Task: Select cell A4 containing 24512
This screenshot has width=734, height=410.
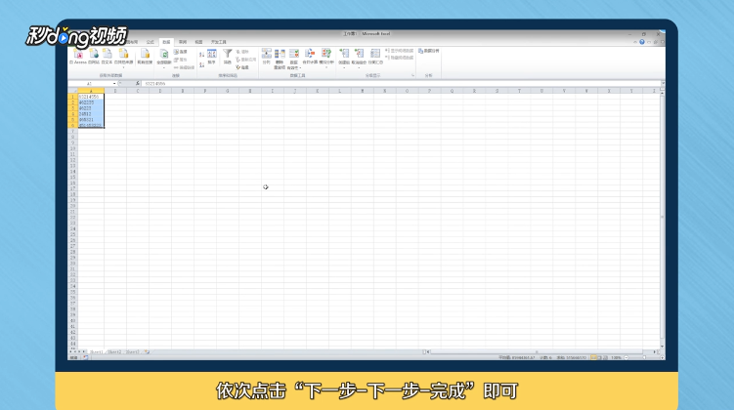Action: (x=91, y=114)
